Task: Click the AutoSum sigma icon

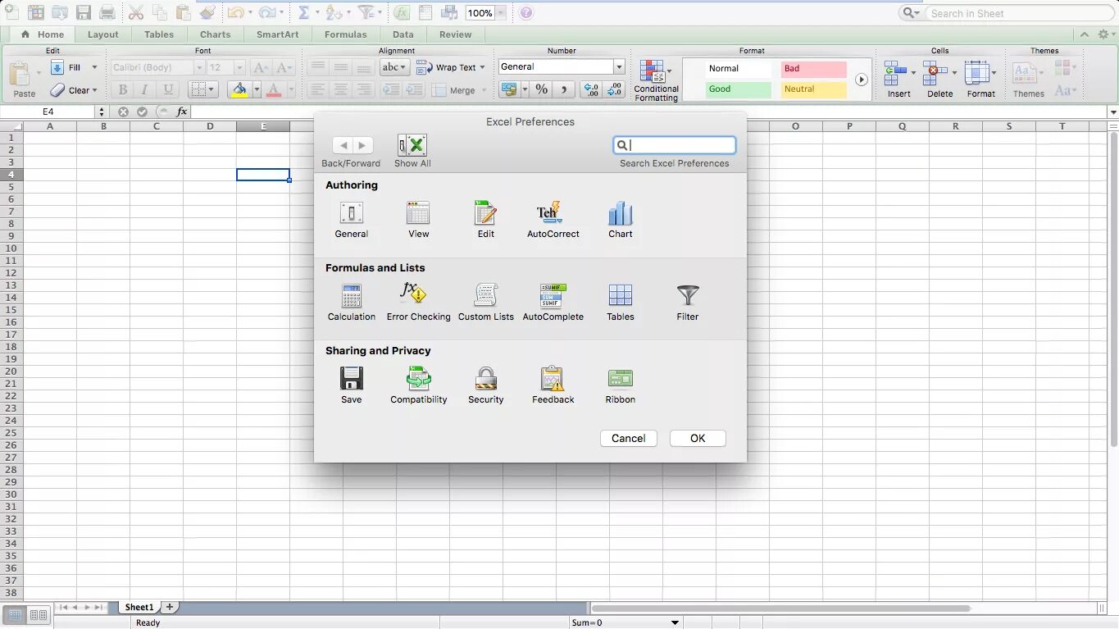Action: pyautogui.click(x=303, y=12)
